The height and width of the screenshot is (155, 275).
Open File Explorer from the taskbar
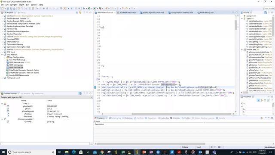coord(67,152)
